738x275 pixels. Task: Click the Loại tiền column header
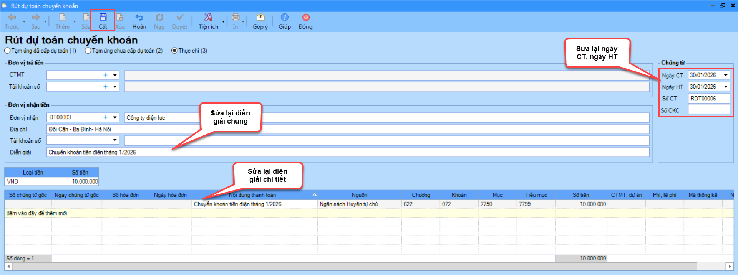tap(33, 173)
